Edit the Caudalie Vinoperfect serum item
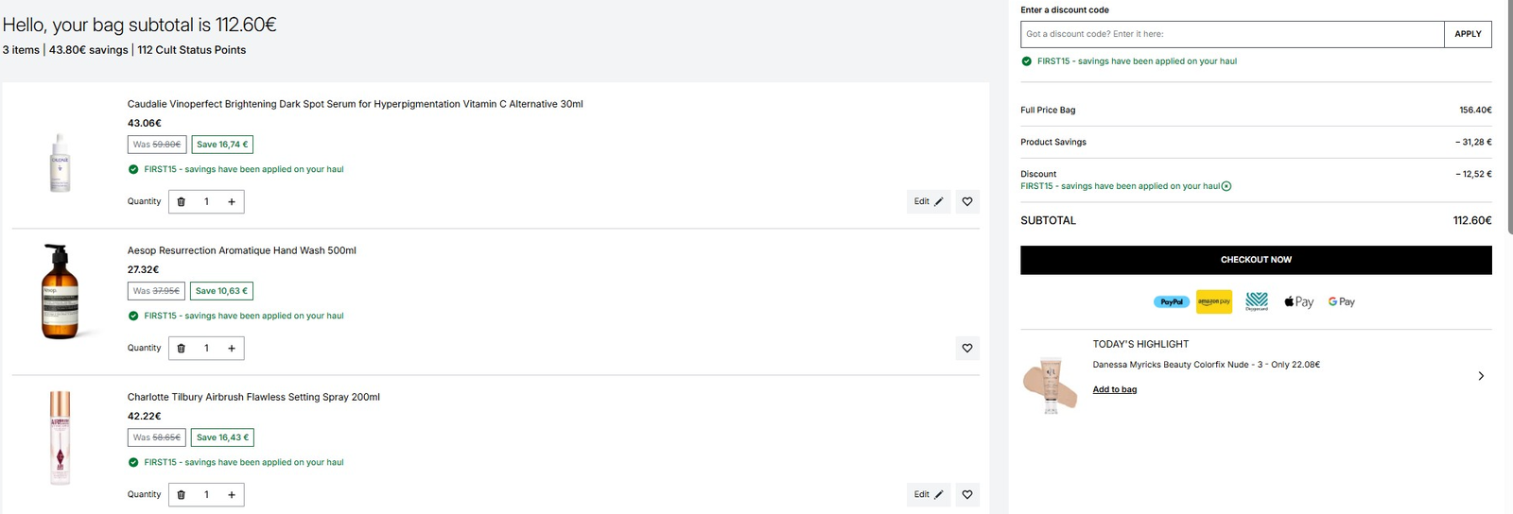 [929, 201]
